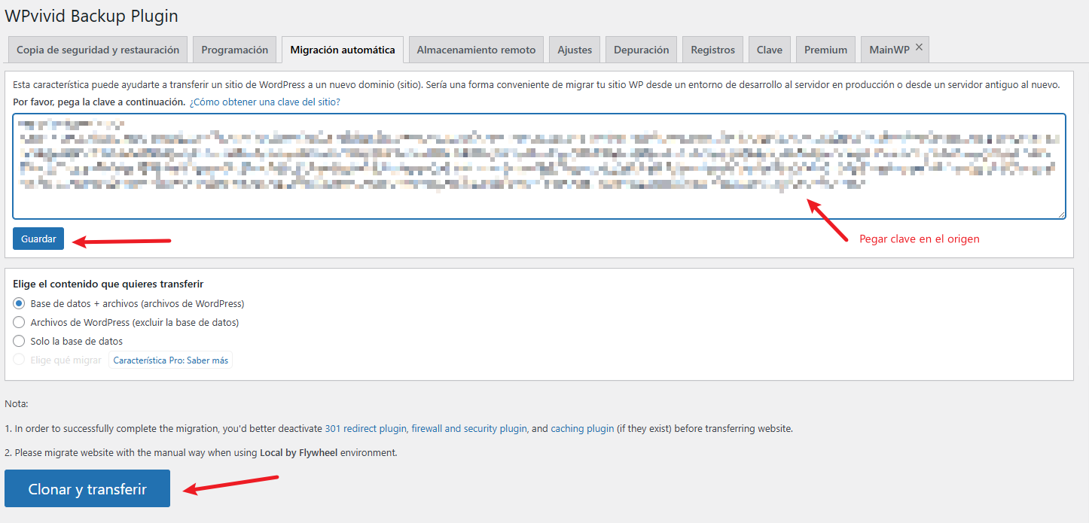Image resolution: width=1089 pixels, height=523 pixels.
Task: Select Base de datos + archivos option
Action: pyautogui.click(x=20, y=304)
